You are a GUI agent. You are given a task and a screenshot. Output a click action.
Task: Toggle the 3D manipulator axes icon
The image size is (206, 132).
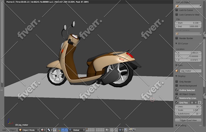[59, 130]
